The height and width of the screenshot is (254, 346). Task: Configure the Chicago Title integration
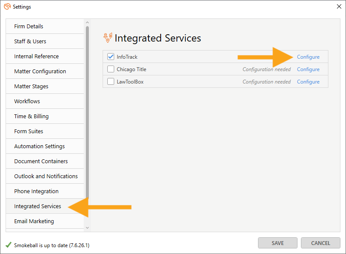pyautogui.click(x=308, y=69)
